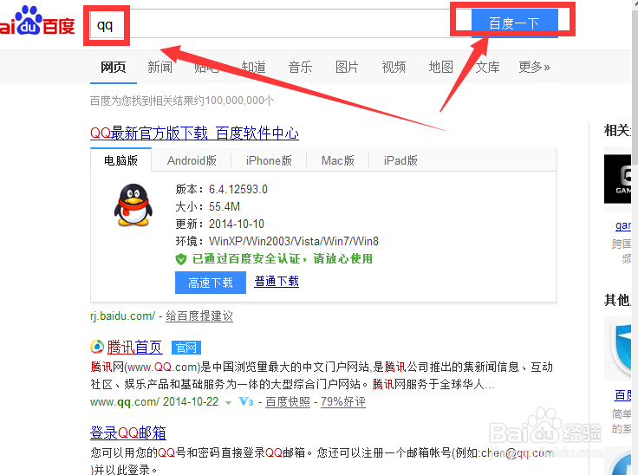The width and height of the screenshot is (638, 475).
Task: Click the blue shield thumbnail in sidebar
Action: (618, 349)
